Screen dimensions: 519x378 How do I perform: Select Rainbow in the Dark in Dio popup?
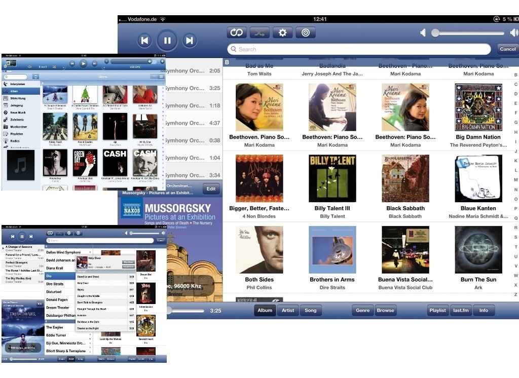105,322
